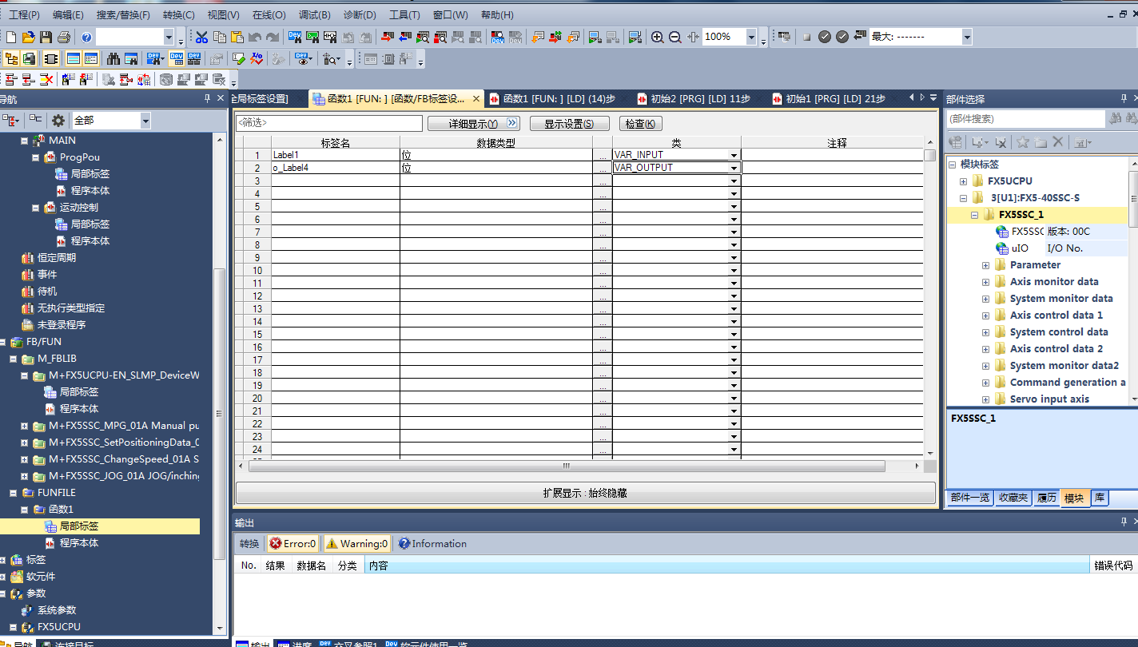This screenshot has height=647, width=1138.
Task: Click the Paste clipboard icon
Action: [237, 37]
